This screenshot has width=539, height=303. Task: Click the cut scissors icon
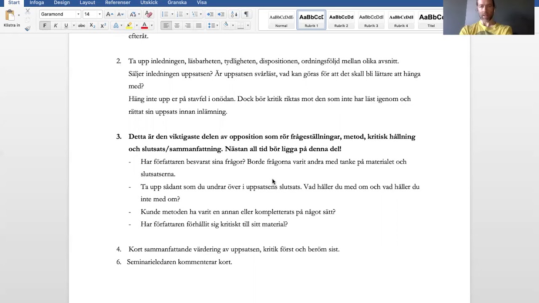pyautogui.click(x=27, y=11)
